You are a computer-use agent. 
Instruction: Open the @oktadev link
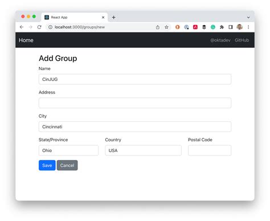coord(220,40)
